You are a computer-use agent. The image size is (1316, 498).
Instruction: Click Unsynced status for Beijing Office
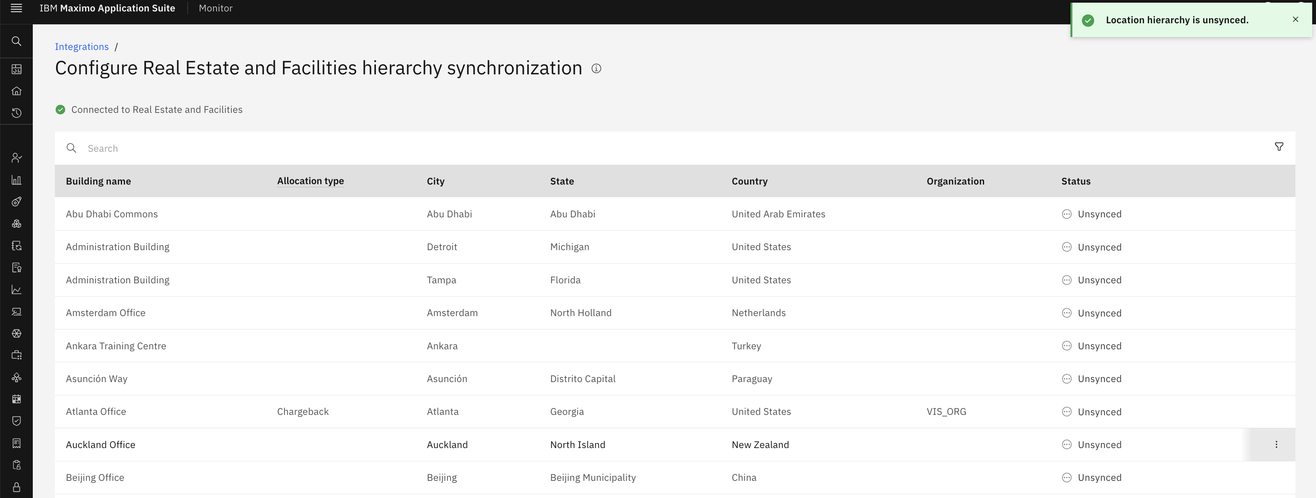point(1091,477)
